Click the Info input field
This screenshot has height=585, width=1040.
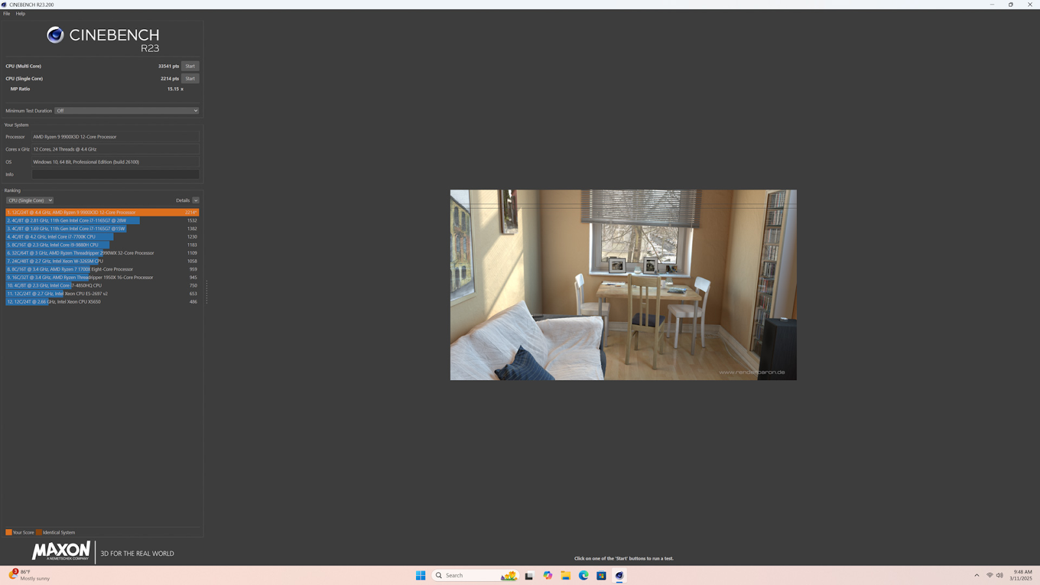pyautogui.click(x=116, y=174)
